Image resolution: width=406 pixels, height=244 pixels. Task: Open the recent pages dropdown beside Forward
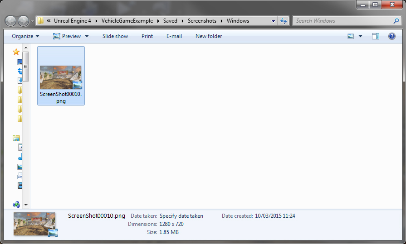(32, 21)
